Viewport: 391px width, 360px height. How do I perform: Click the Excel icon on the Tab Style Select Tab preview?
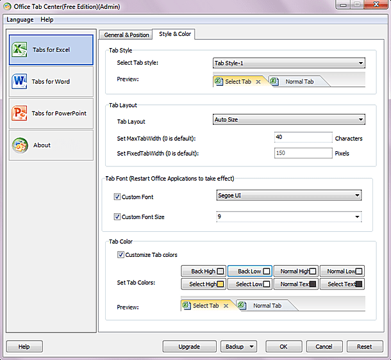coord(219,81)
